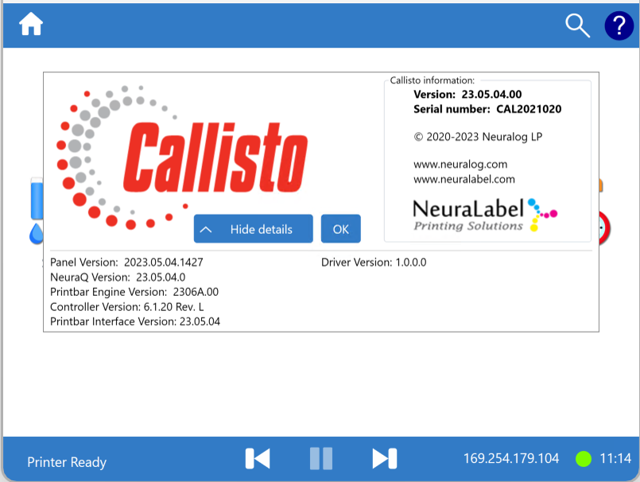The width and height of the screenshot is (640, 482).
Task: Pause the current print job
Action: (320, 458)
